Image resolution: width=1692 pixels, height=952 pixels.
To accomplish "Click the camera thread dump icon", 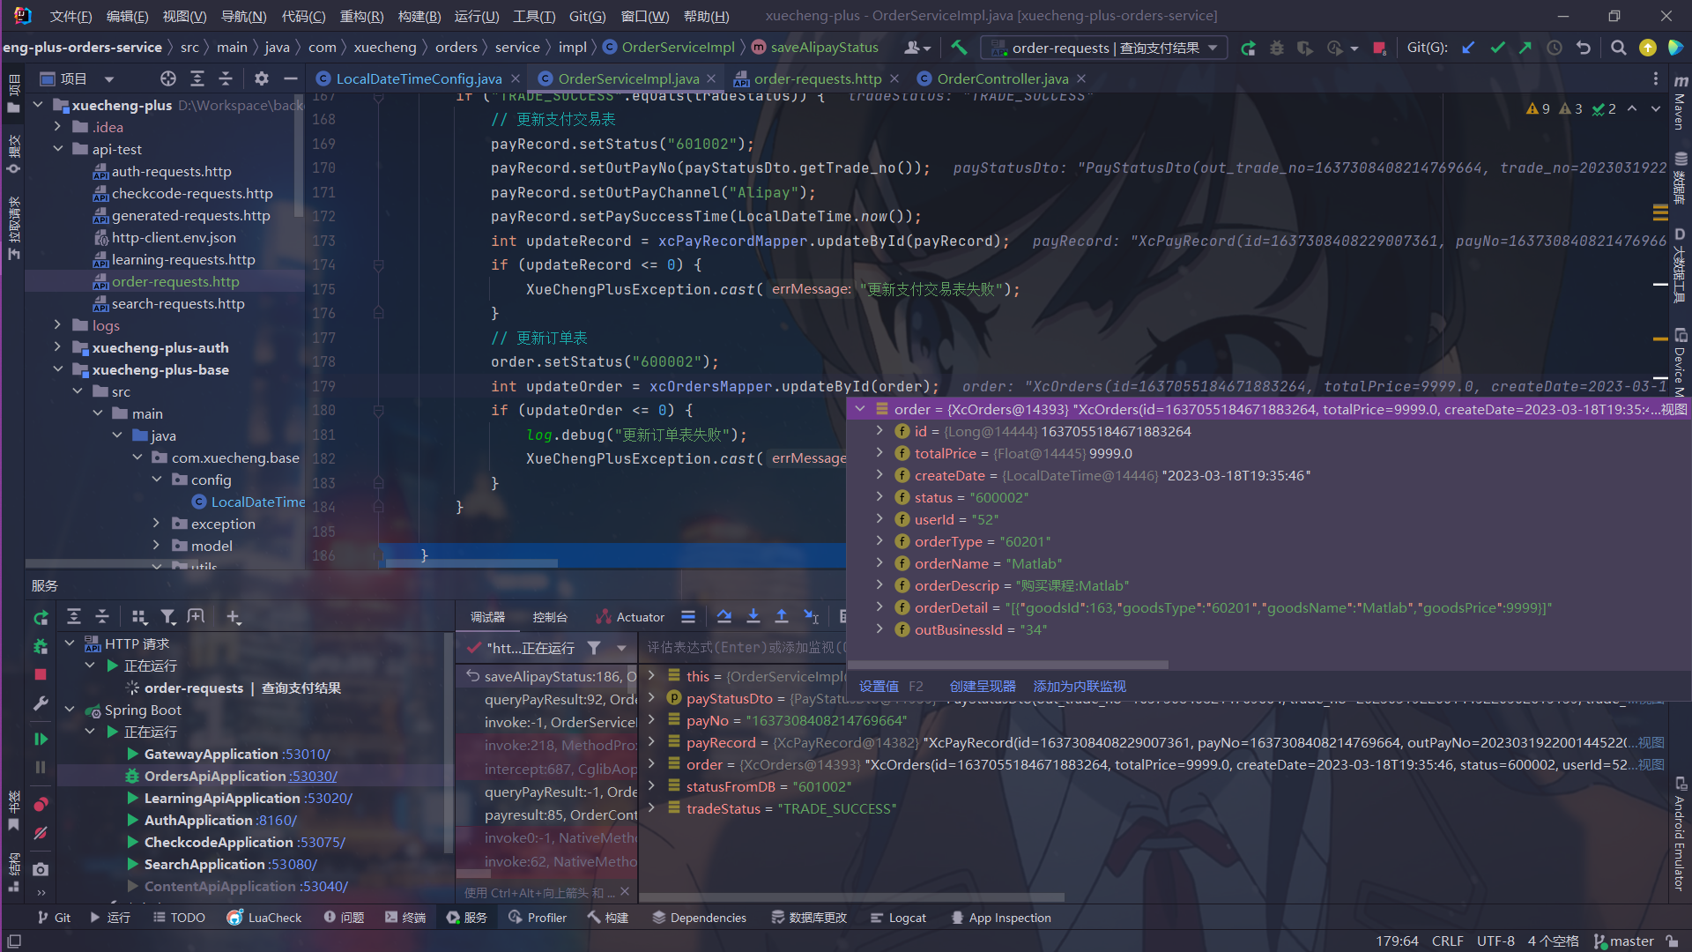I will (x=41, y=869).
